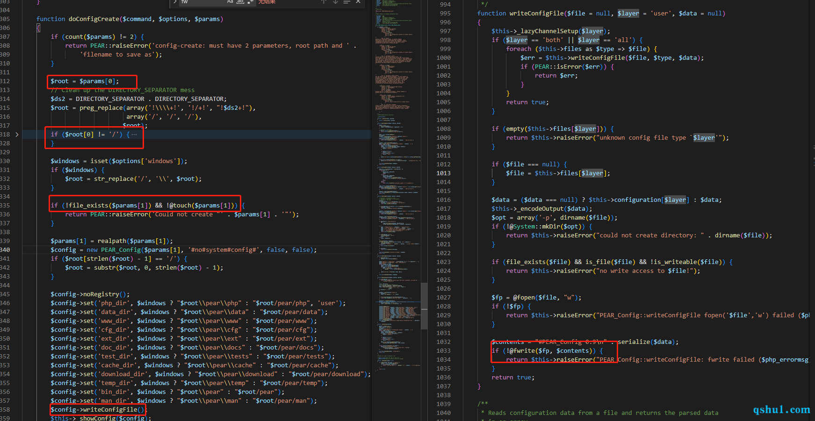Expand folded block chevron at line 318
The width and height of the screenshot is (815, 421).
pyautogui.click(x=17, y=135)
